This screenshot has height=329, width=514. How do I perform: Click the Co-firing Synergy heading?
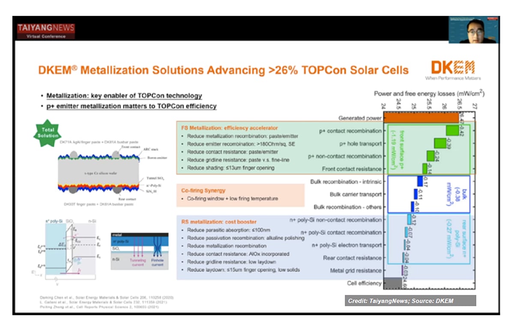point(203,190)
